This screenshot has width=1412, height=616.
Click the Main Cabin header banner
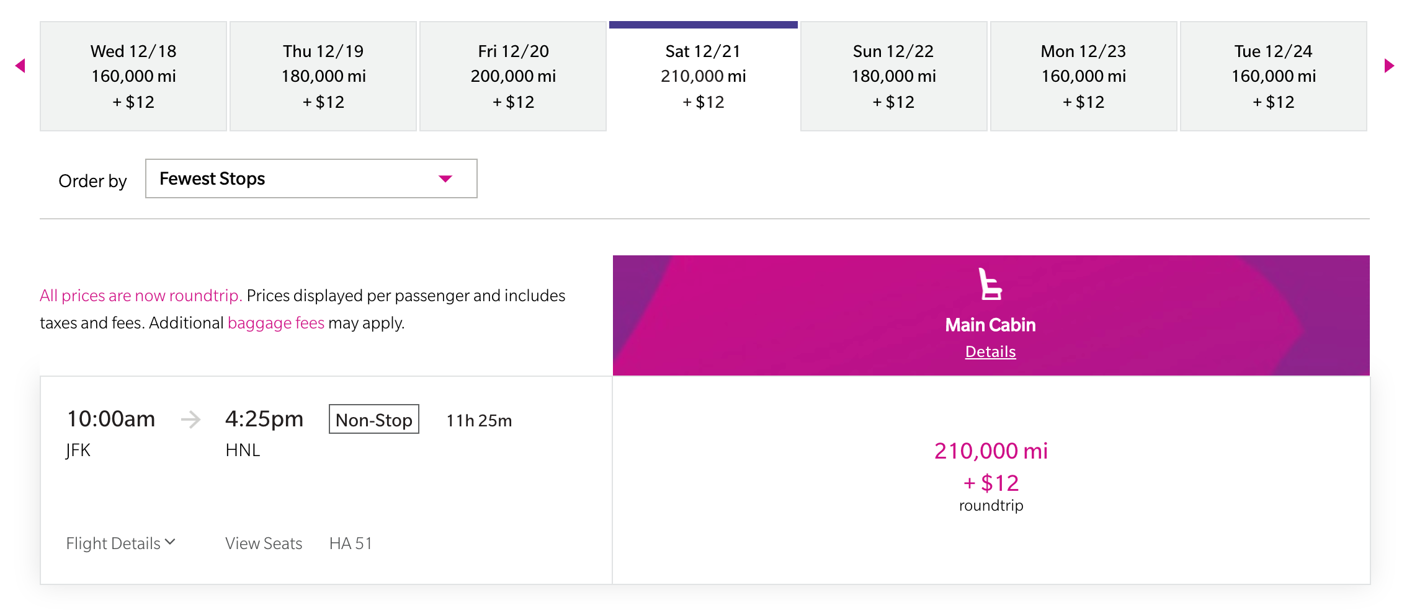[x=807, y=315]
